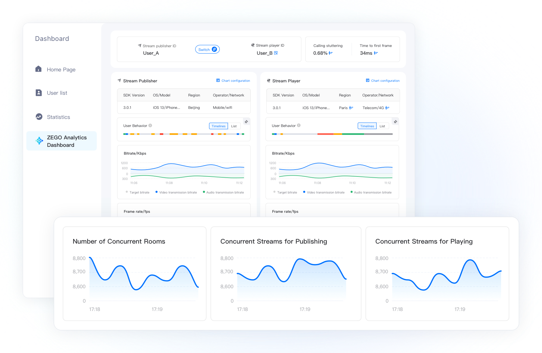Select List tab in player User Behavior
The height and width of the screenshot is (353, 542).
(382, 126)
